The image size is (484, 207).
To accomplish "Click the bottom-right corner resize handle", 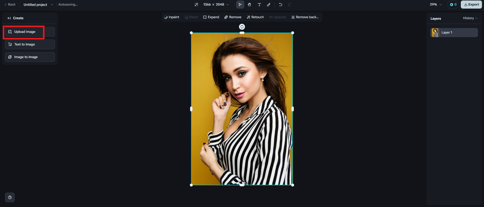I will (x=293, y=185).
